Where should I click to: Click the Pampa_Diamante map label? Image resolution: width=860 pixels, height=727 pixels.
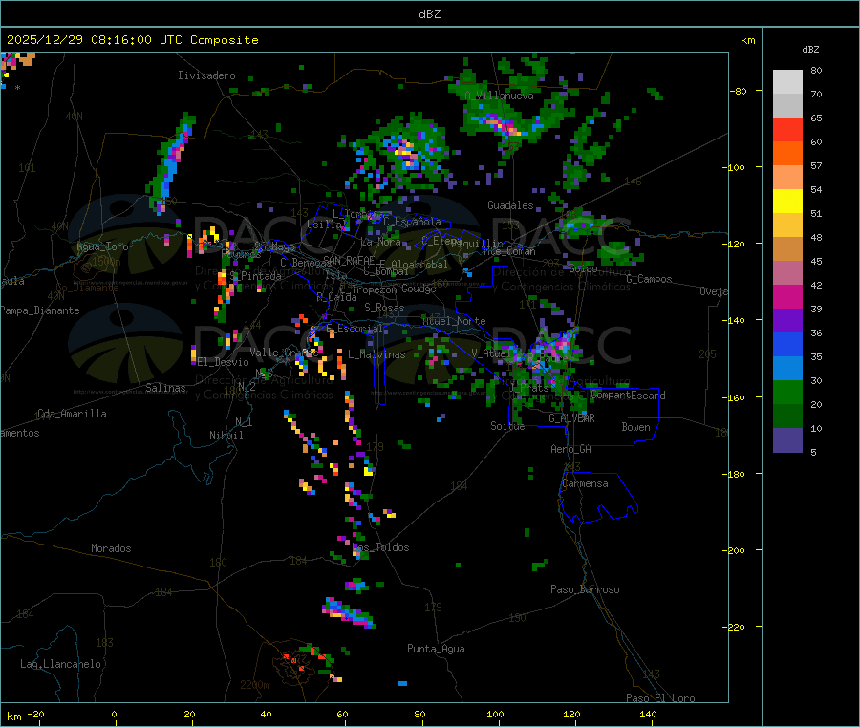pyautogui.click(x=40, y=310)
